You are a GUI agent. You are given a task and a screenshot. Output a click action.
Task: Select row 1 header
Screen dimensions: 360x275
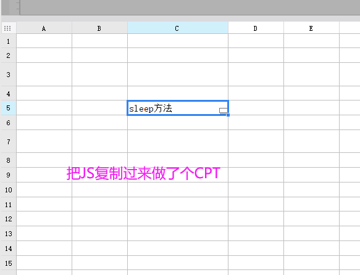click(x=9, y=41)
